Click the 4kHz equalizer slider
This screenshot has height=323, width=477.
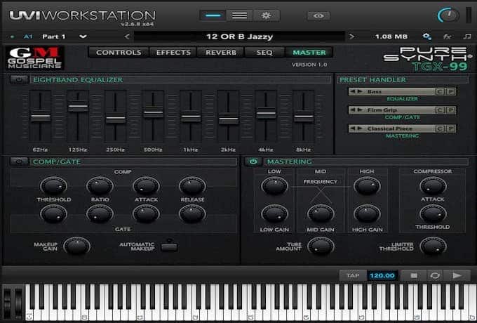(x=266, y=114)
